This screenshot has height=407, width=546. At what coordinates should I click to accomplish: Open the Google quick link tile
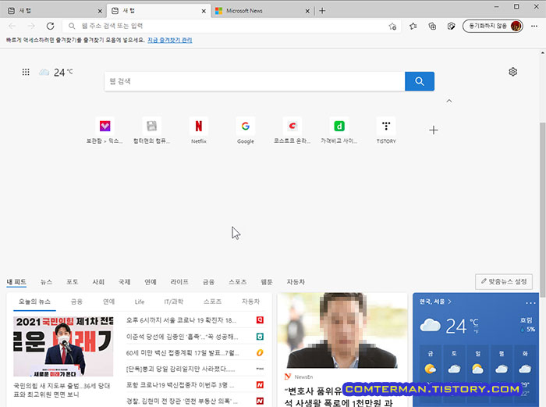point(246,130)
